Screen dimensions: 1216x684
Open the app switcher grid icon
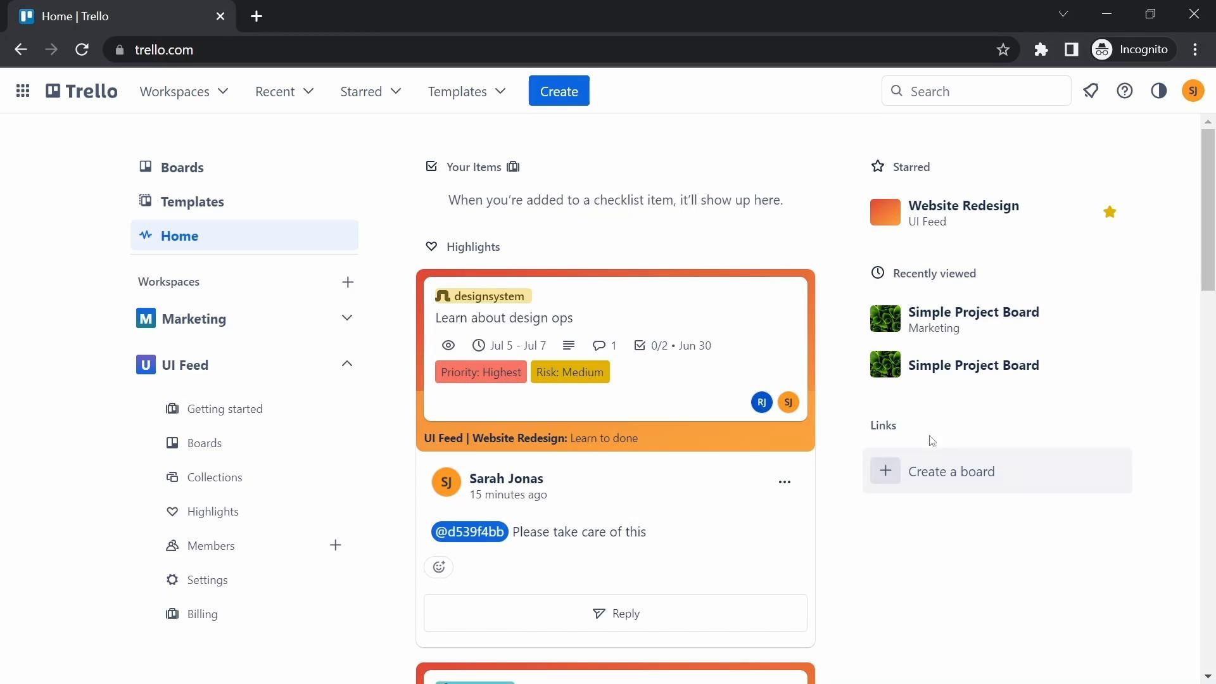(23, 91)
